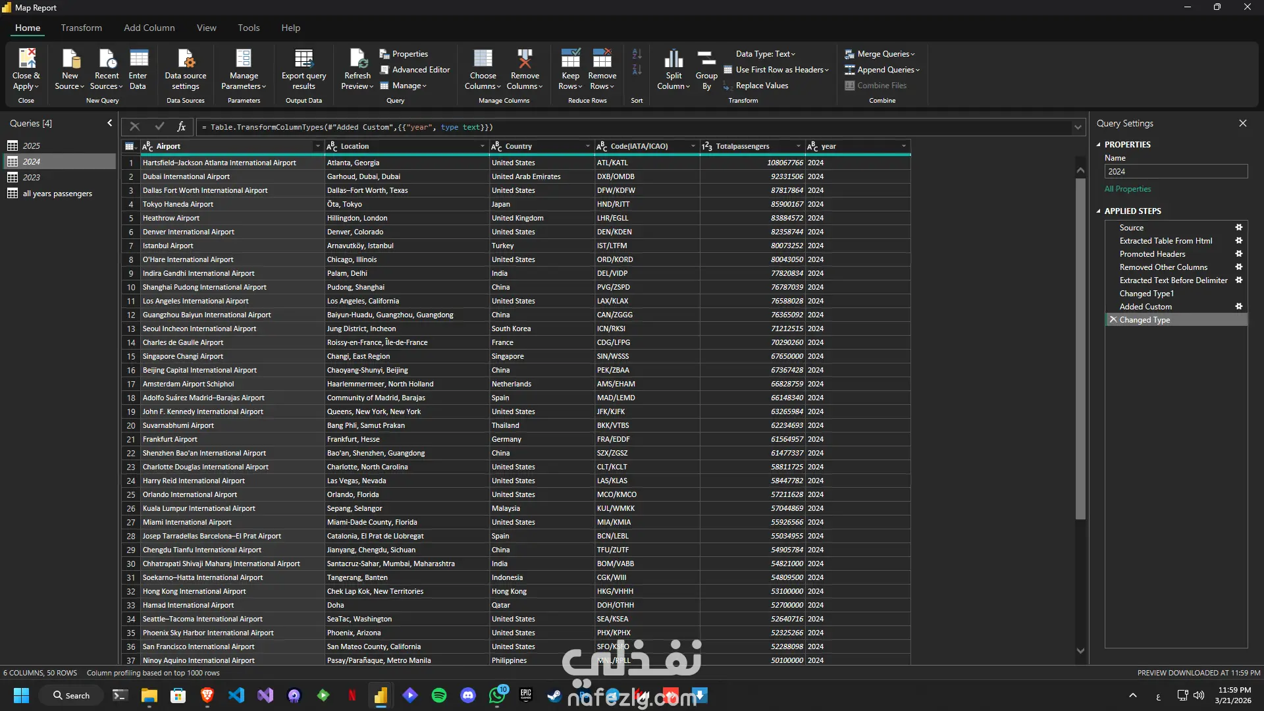Image resolution: width=1264 pixels, height=711 pixels.
Task: Delete the Changed Type applied step
Action: [x=1113, y=320]
